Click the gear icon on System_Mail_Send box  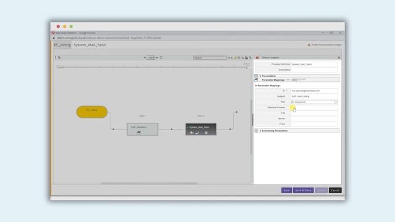pyautogui.click(x=191, y=133)
